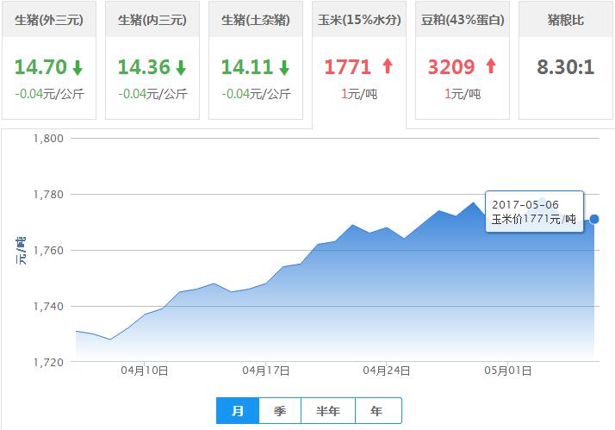Screen dimensions: 615x430
Task: Click the 14.36 price value
Action: click(x=144, y=67)
